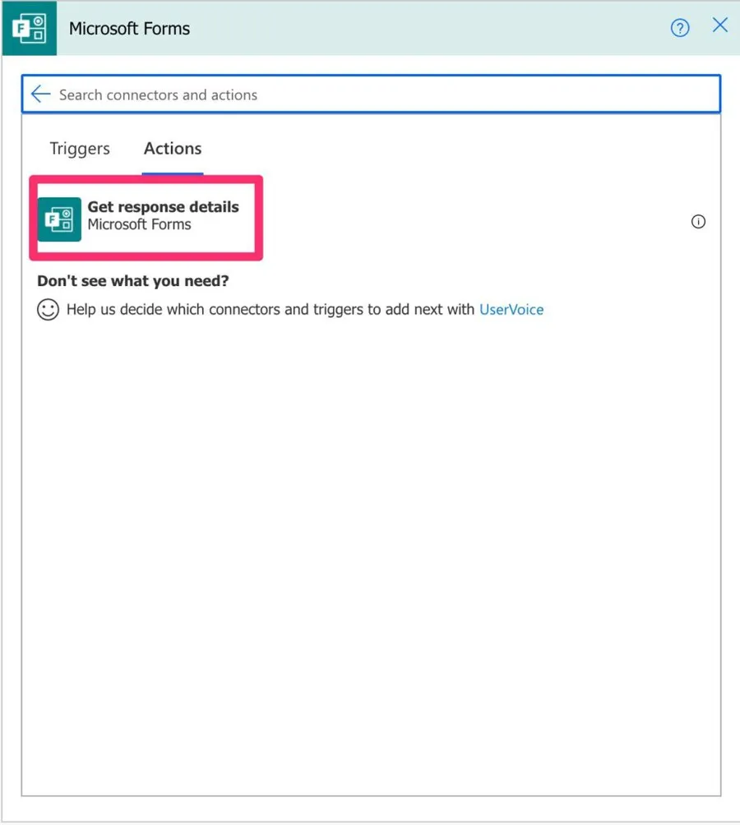Click the Get response details Forms icon
Viewport: 740px width, 825px height.
click(x=59, y=219)
